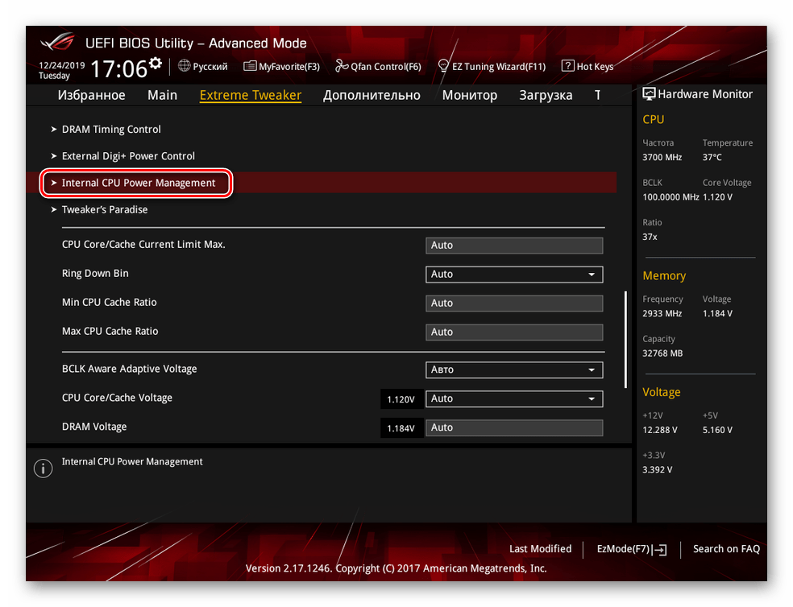This screenshot has height=607, width=793.
Task: Click the 3700 MHz frequency value
Action: pos(662,157)
